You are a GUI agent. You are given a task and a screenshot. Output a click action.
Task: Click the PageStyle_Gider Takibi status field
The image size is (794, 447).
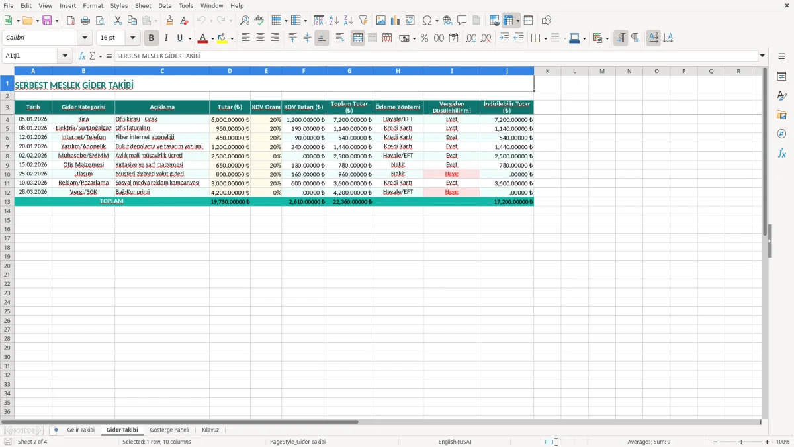(298, 442)
